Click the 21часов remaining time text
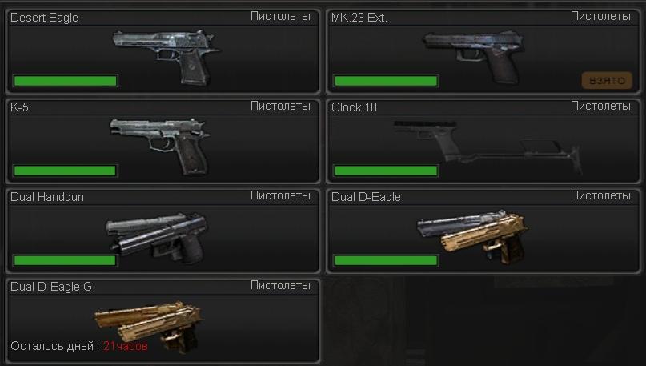Image resolution: width=646 pixels, height=366 pixels. (125, 346)
